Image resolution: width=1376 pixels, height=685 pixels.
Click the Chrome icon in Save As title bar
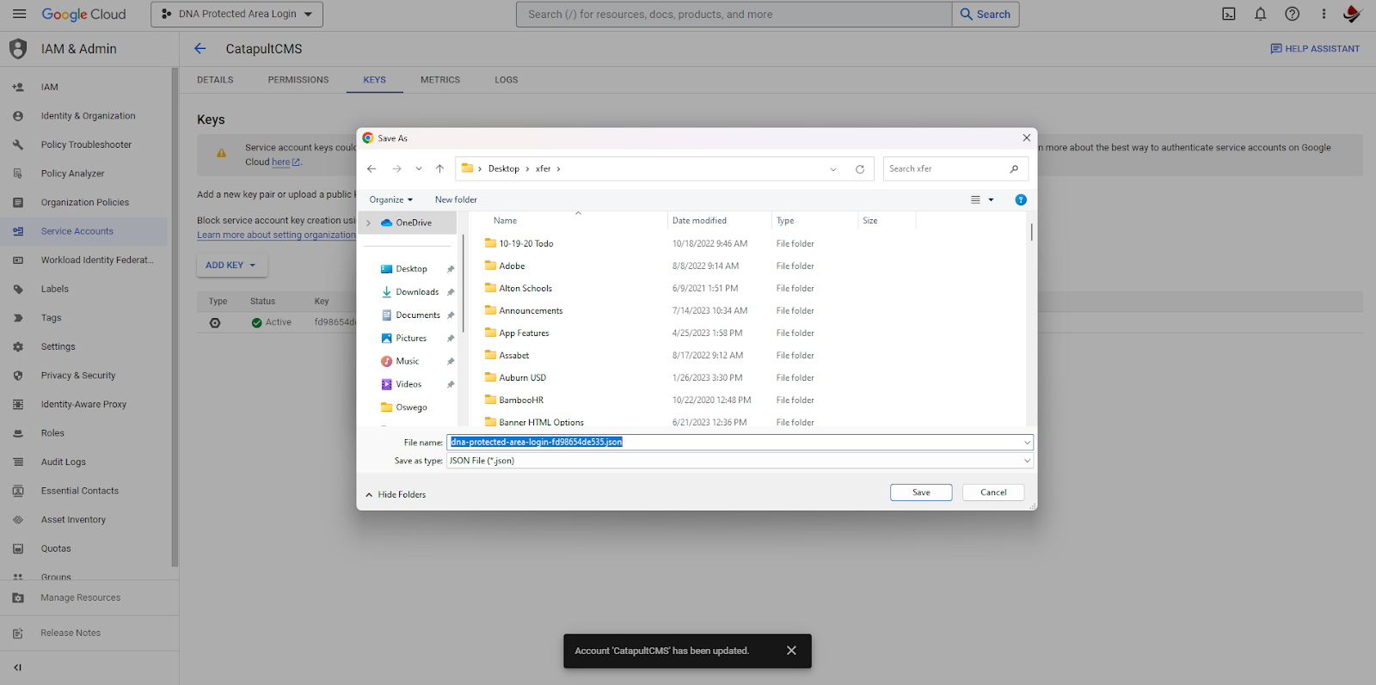[368, 138]
